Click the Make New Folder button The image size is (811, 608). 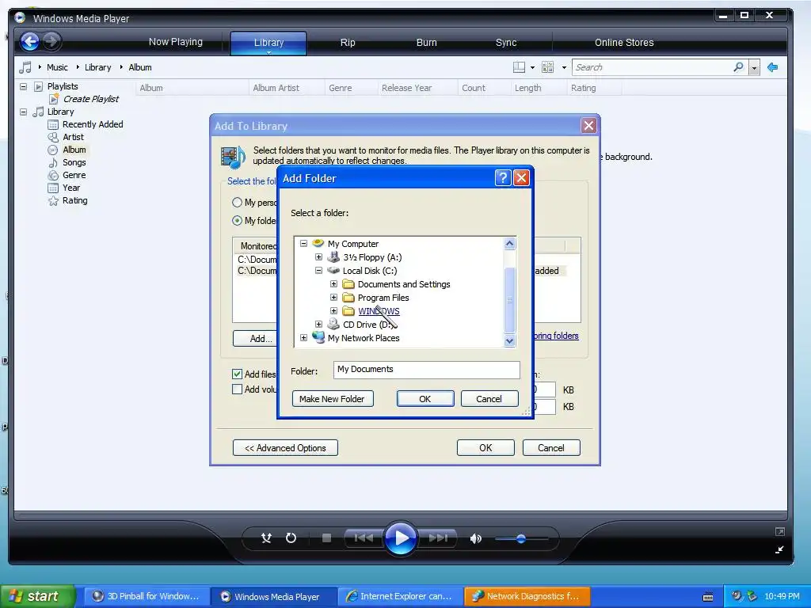333,399
